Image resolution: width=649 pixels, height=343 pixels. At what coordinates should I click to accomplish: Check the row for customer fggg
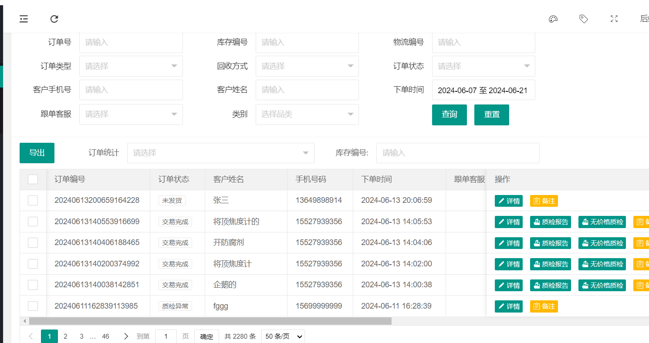coord(33,306)
